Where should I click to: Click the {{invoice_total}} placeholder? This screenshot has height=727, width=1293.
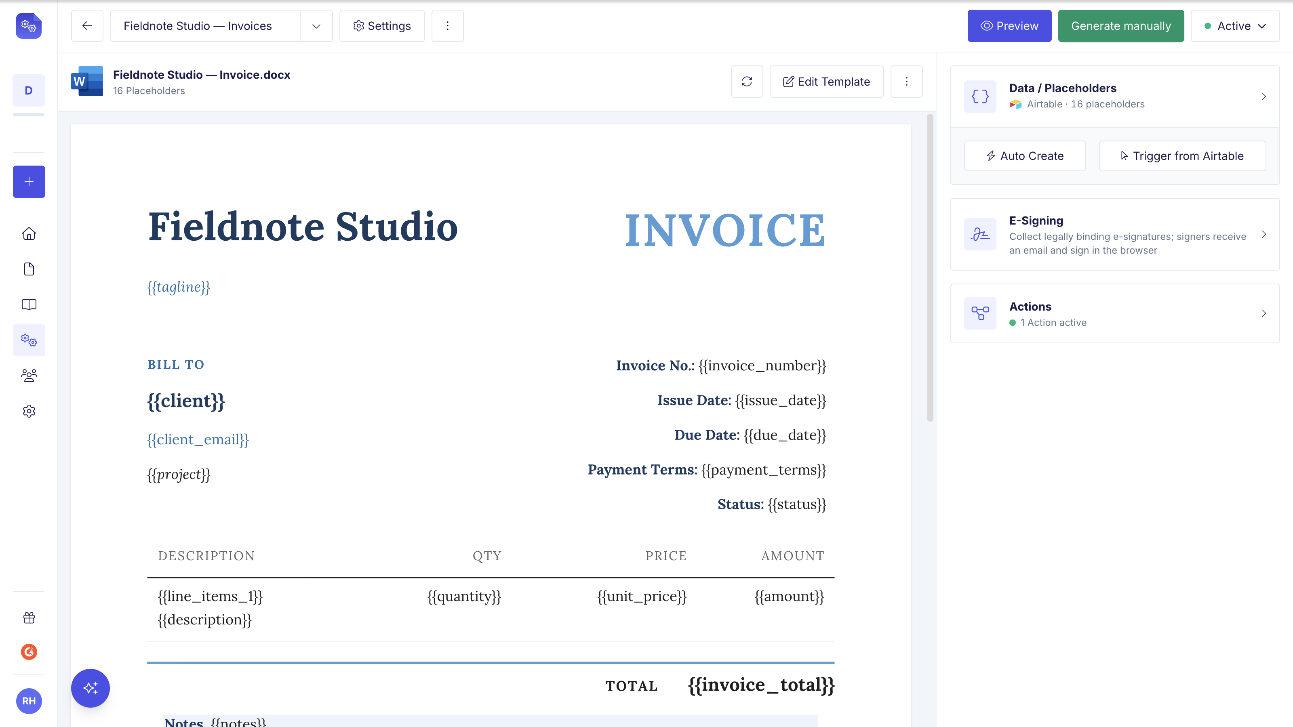click(x=761, y=685)
